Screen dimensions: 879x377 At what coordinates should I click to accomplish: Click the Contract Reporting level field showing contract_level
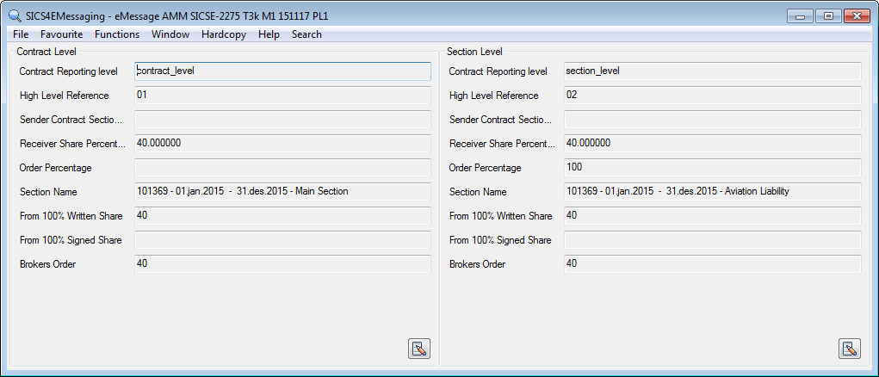tap(282, 71)
